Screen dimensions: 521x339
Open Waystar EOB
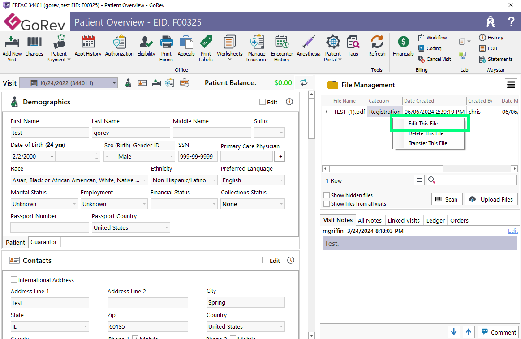(488, 48)
